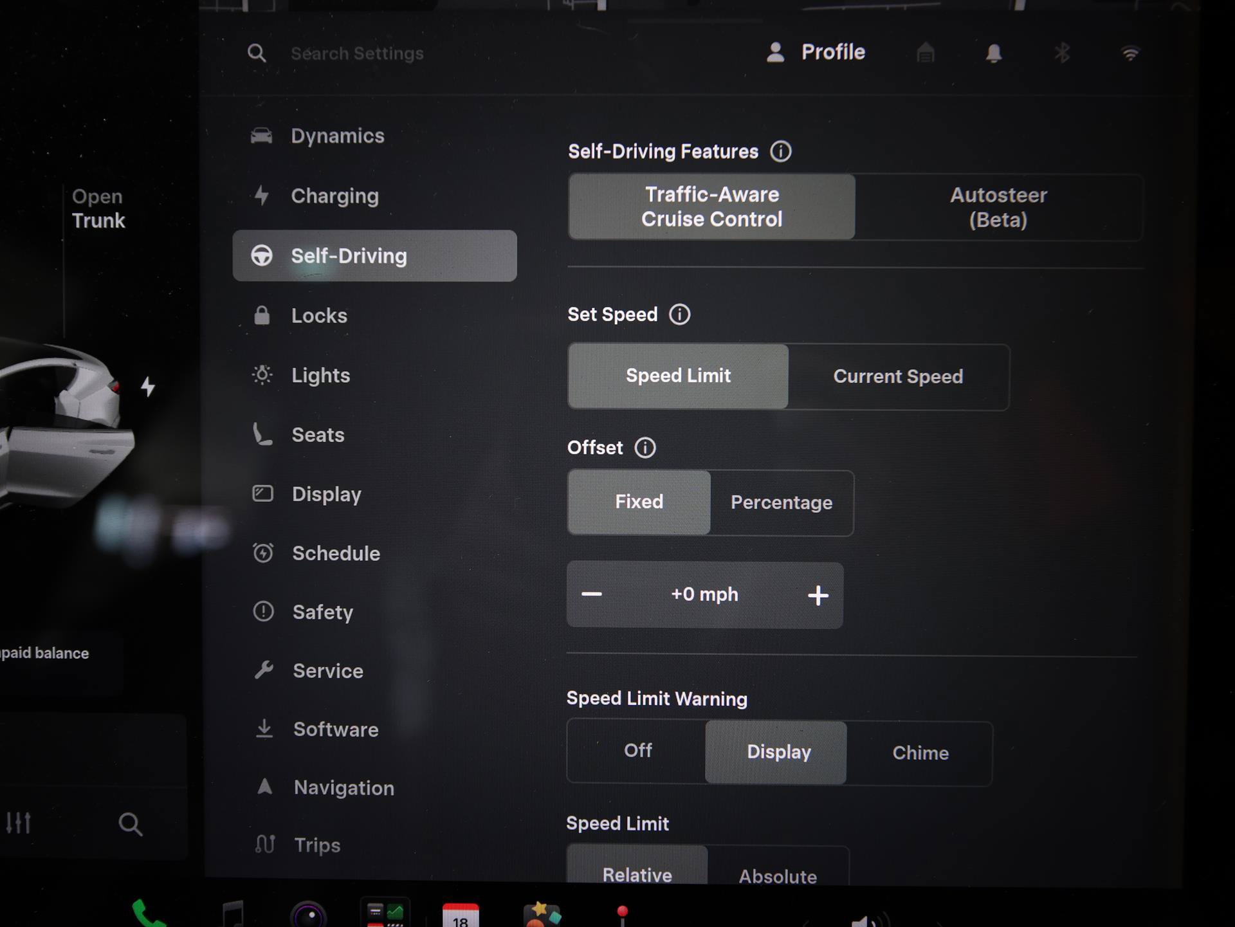Click the Search Settings input field
This screenshot has height=927, width=1235.
357,53
